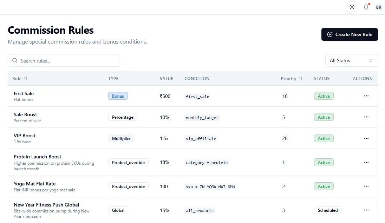Click the search magnifier icon
The width and height of the screenshot is (385, 223).
tap(15, 60)
